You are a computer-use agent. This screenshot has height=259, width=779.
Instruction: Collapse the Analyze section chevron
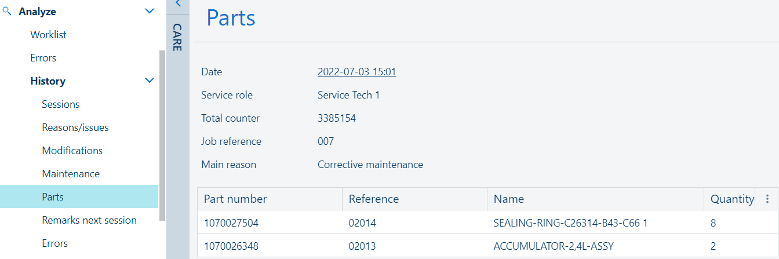(150, 11)
